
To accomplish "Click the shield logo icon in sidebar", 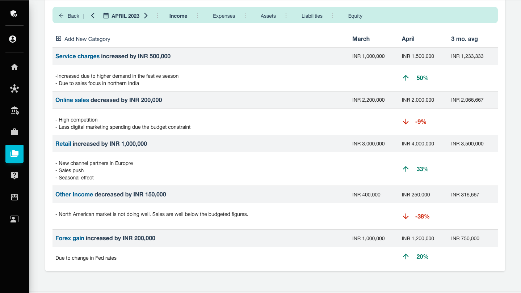I will tap(14, 14).
